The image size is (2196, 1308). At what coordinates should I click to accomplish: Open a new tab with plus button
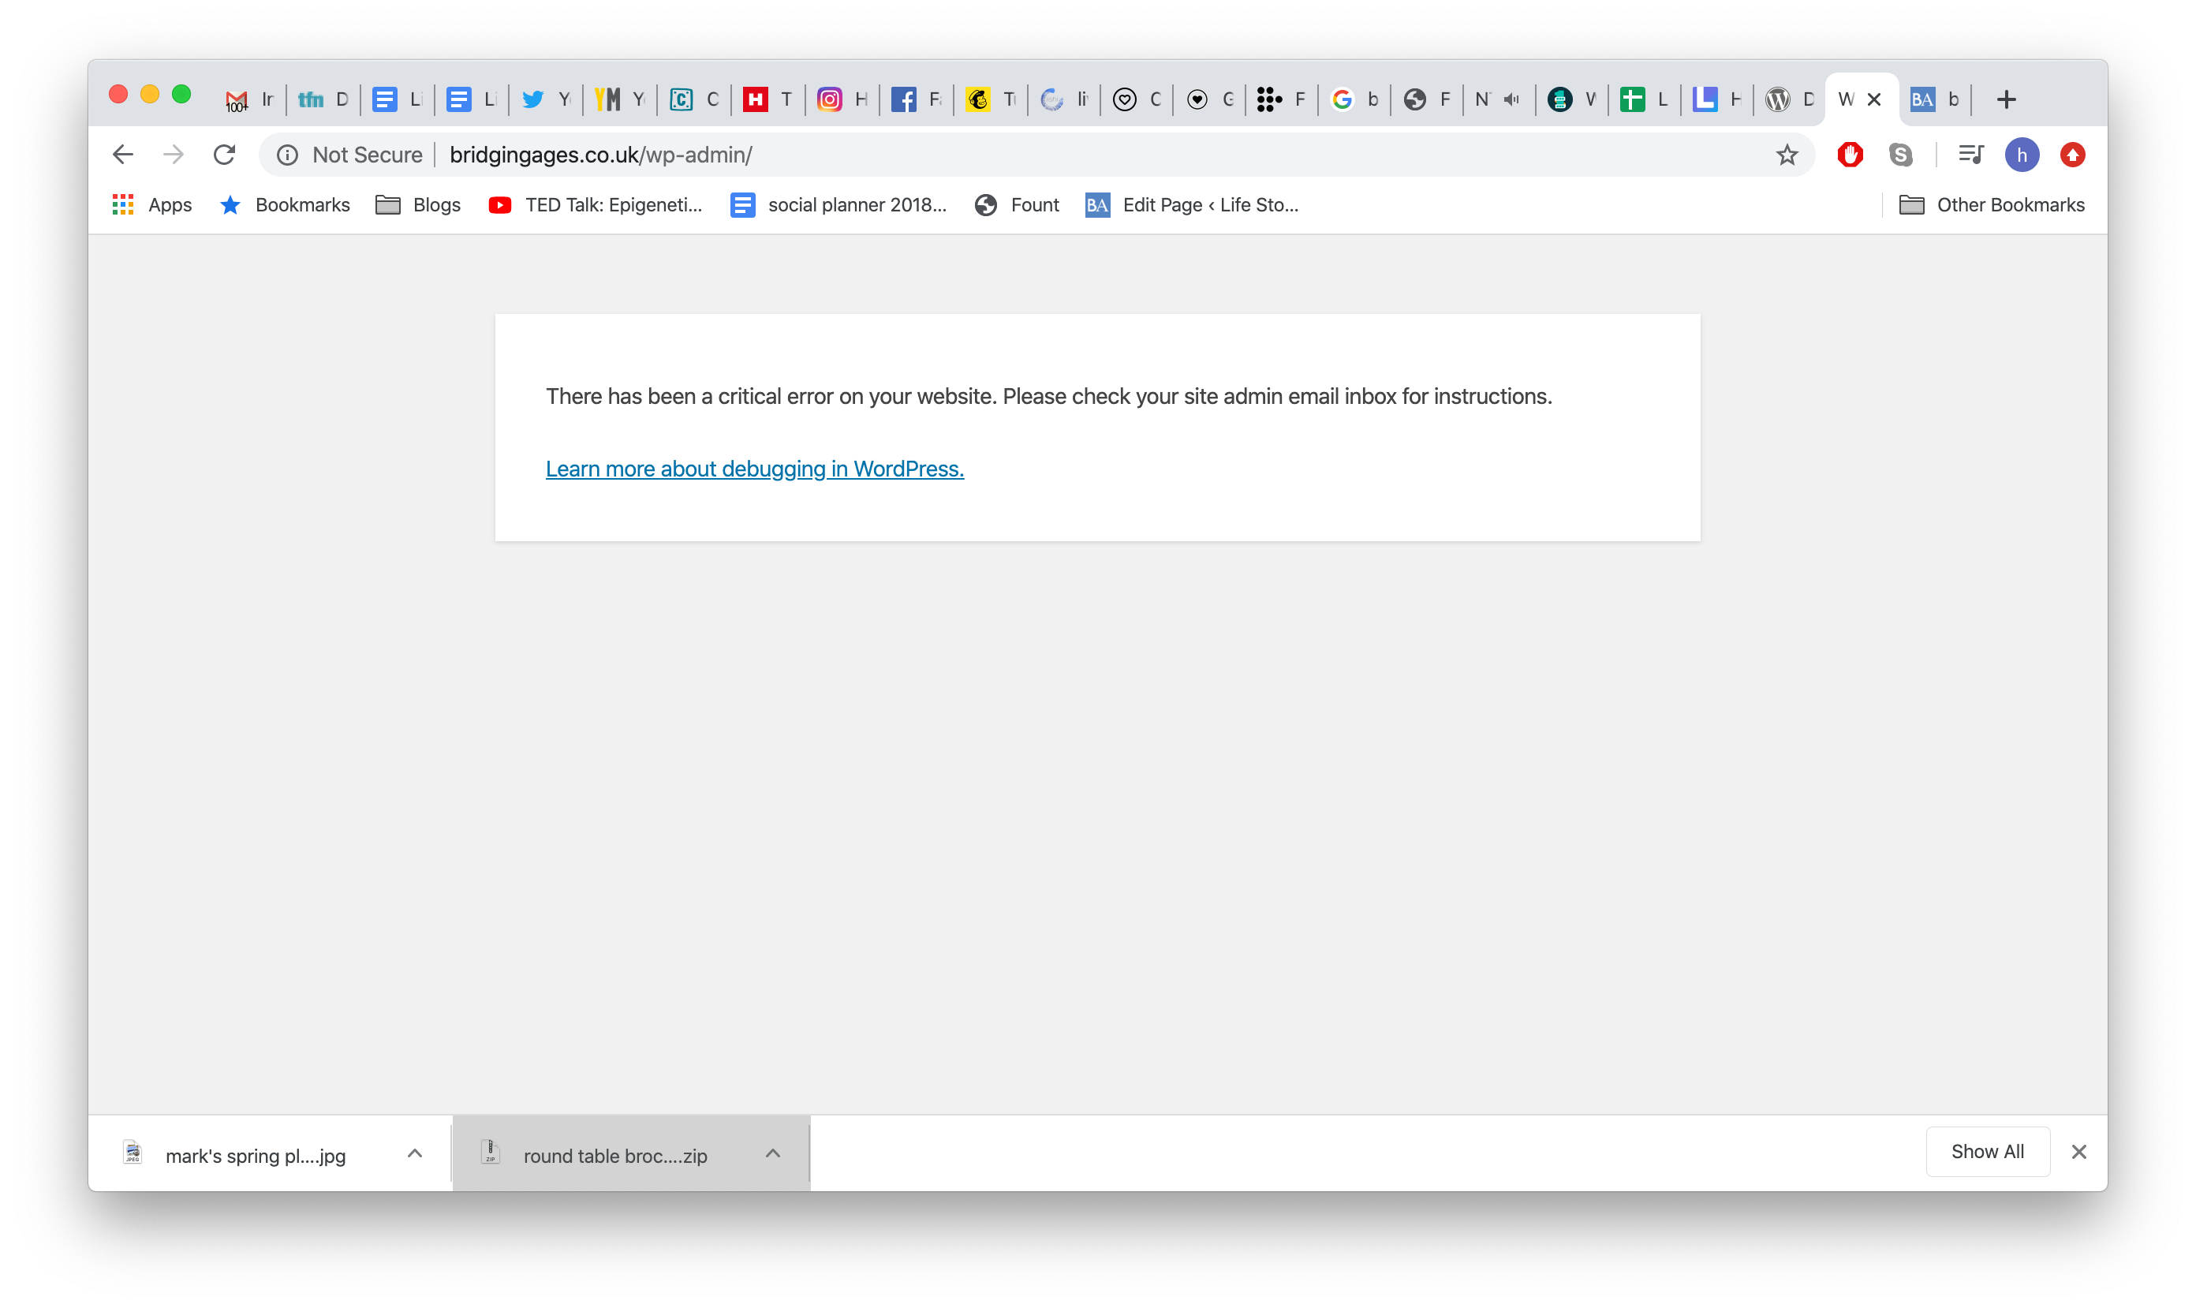(2007, 99)
